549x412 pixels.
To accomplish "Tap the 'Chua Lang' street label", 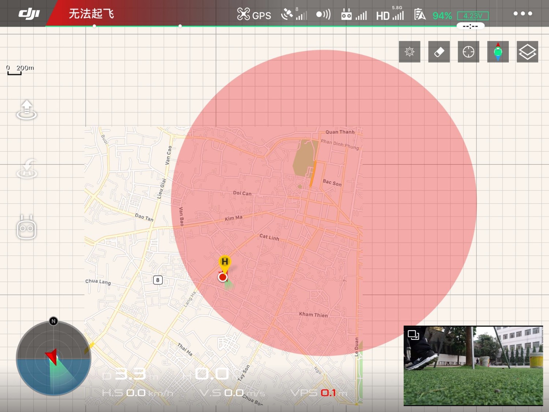I will (x=98, y=282).
